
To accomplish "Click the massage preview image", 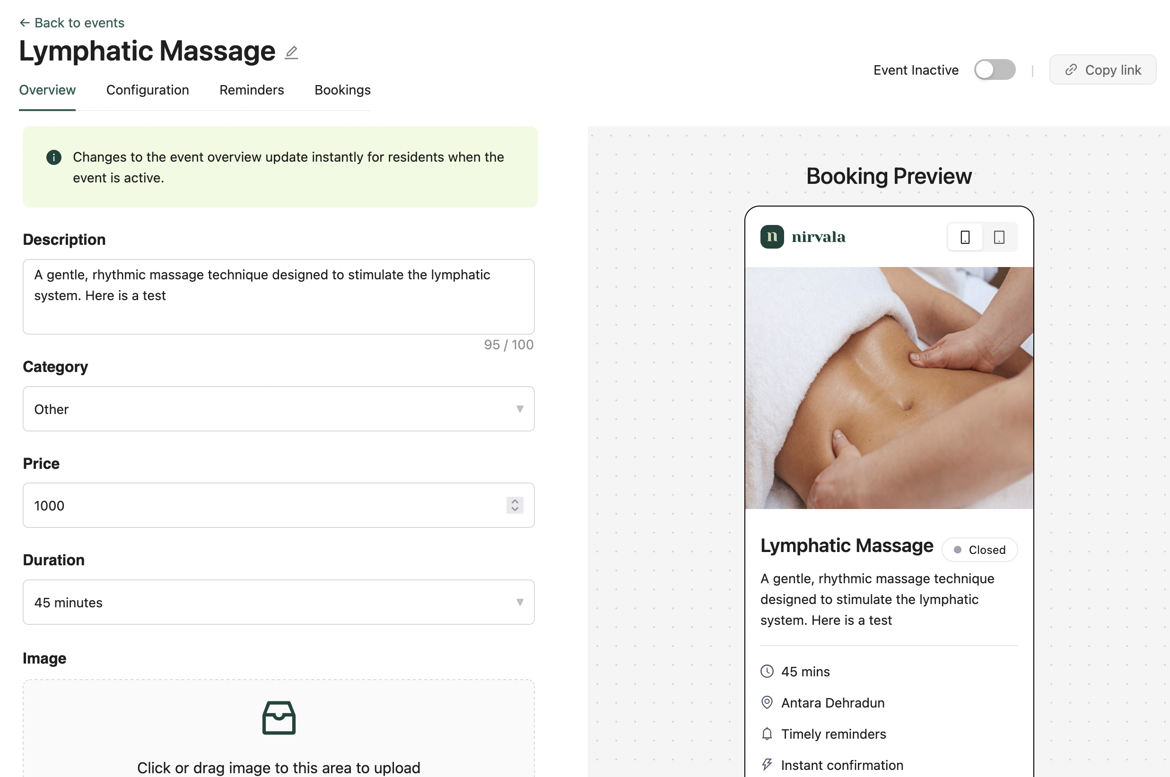I will tap(889, 388).
